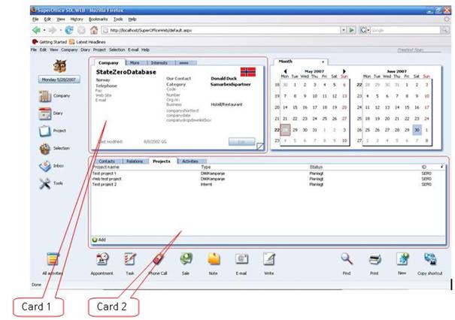Go to the Firefox home page

coord(94,30)
